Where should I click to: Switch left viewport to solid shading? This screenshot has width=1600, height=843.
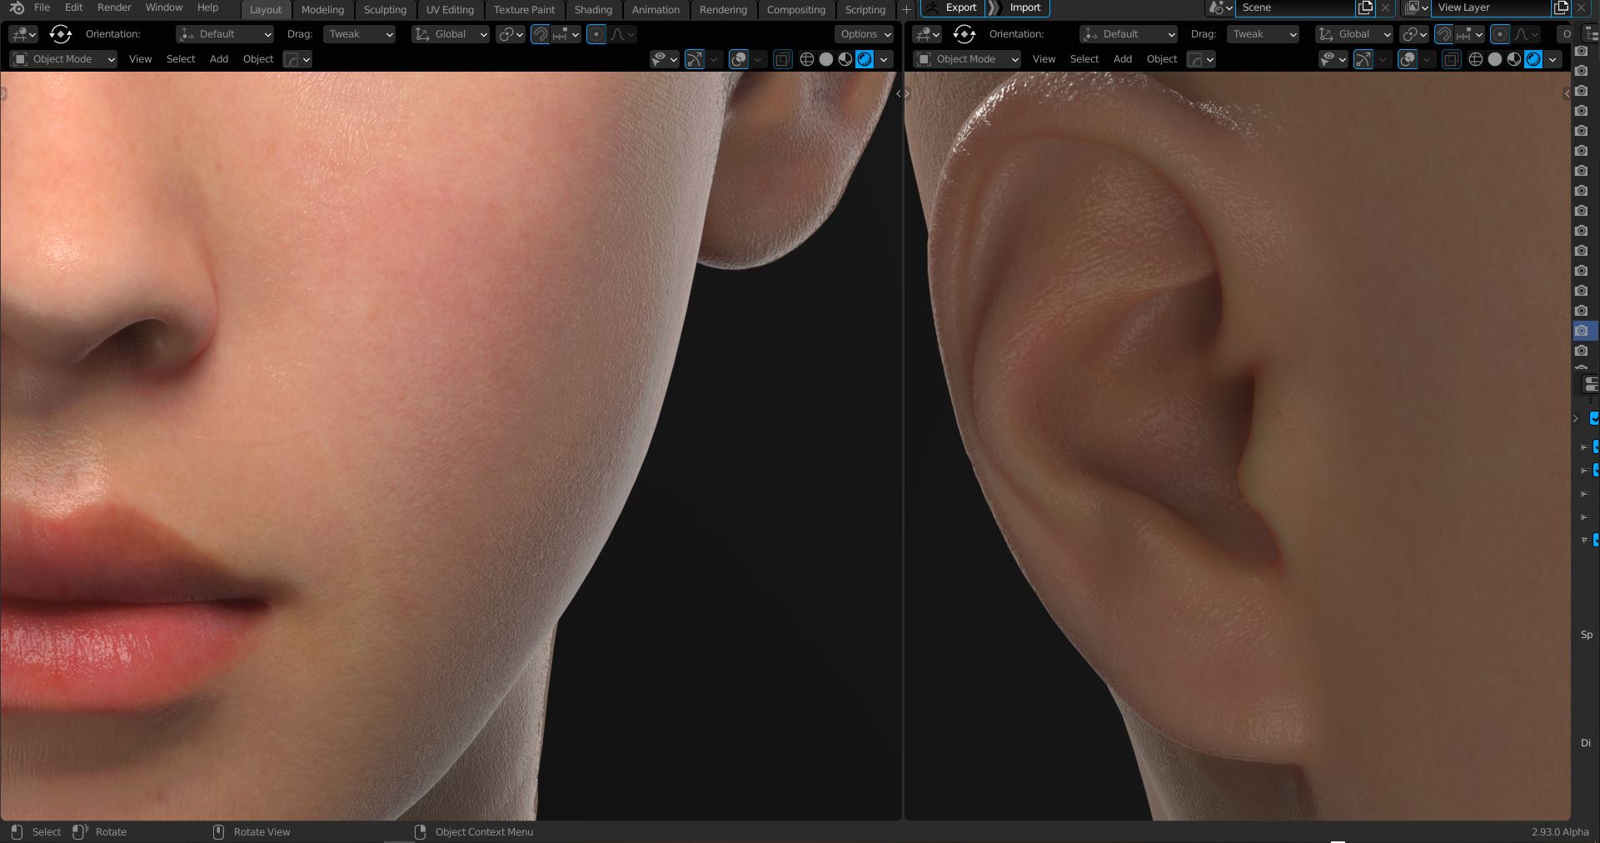(x=826, y=59)
